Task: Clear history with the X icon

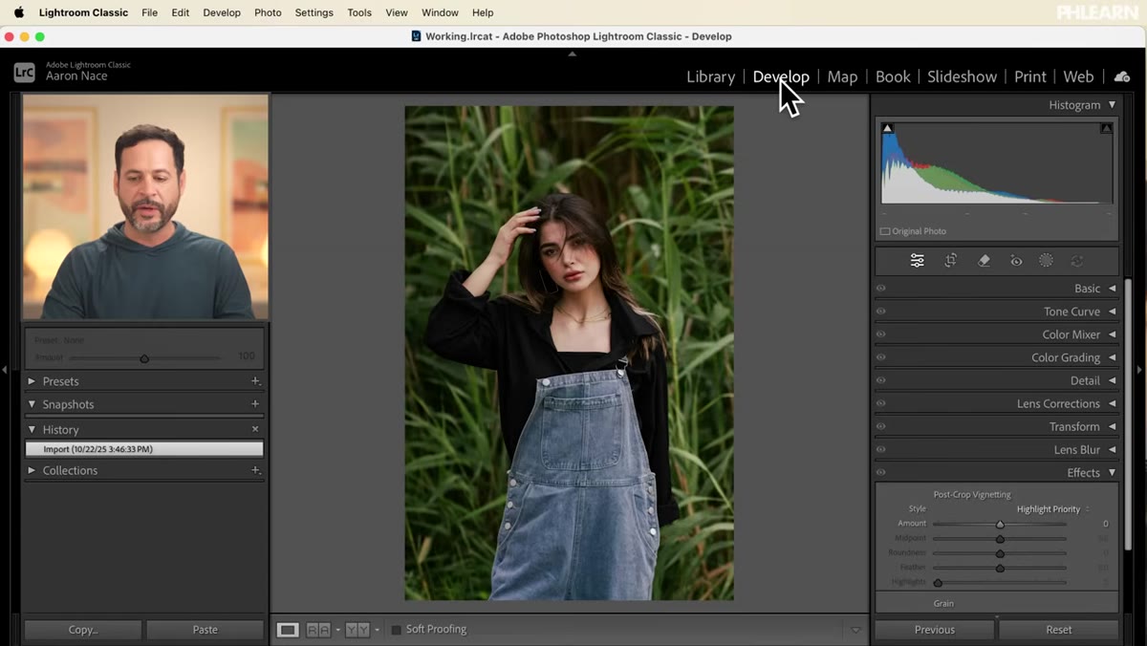Action: (255, 430)
